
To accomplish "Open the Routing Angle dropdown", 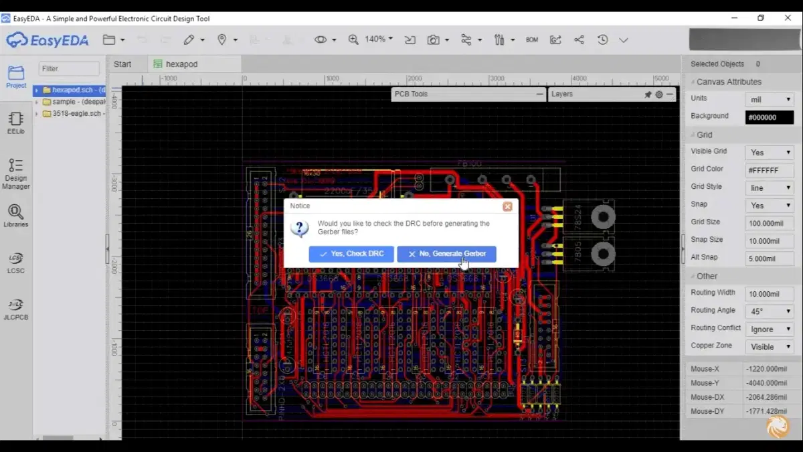I will click(x=770, y=311).
